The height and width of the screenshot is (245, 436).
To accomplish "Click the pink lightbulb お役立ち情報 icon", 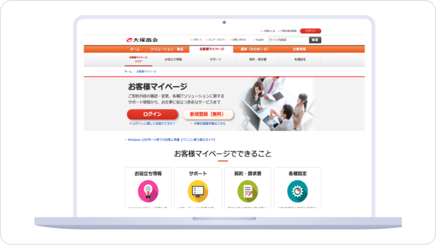I will (x=148, y=191).
